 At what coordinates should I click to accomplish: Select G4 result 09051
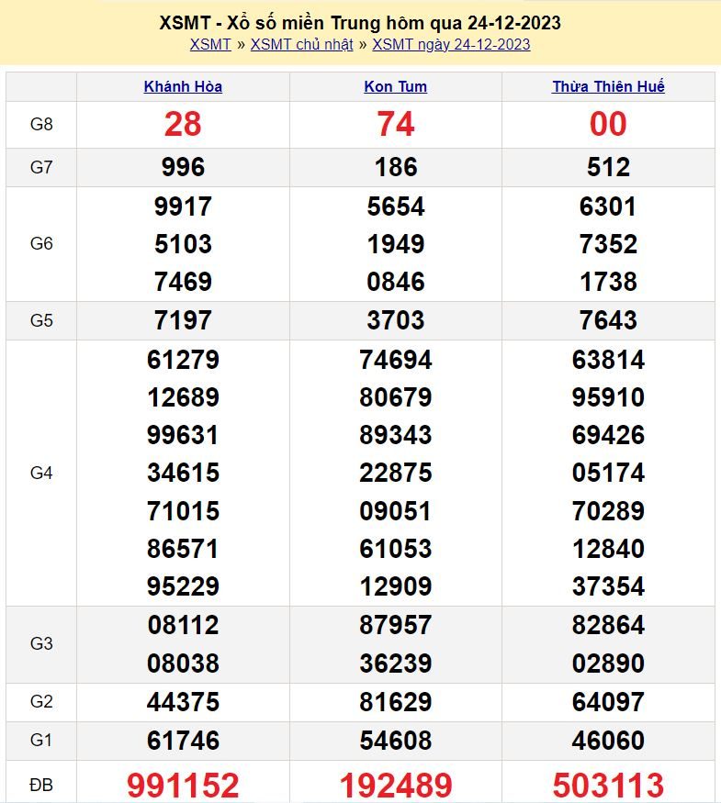[x=395, y=511]
